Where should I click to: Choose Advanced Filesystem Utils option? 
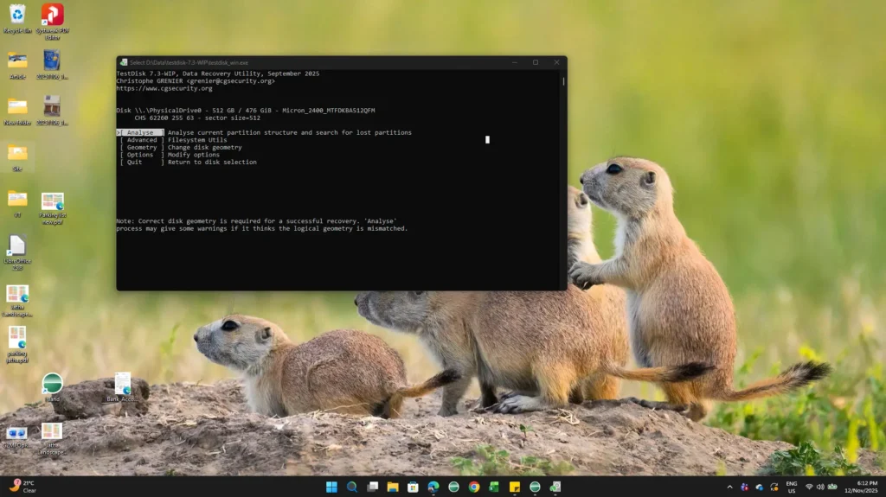pos(142,140)
